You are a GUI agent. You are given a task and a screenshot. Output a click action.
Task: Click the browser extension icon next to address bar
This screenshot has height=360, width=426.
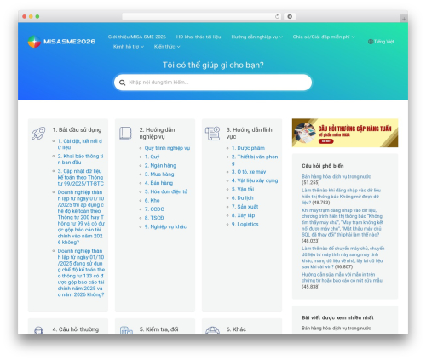point(290,16)
